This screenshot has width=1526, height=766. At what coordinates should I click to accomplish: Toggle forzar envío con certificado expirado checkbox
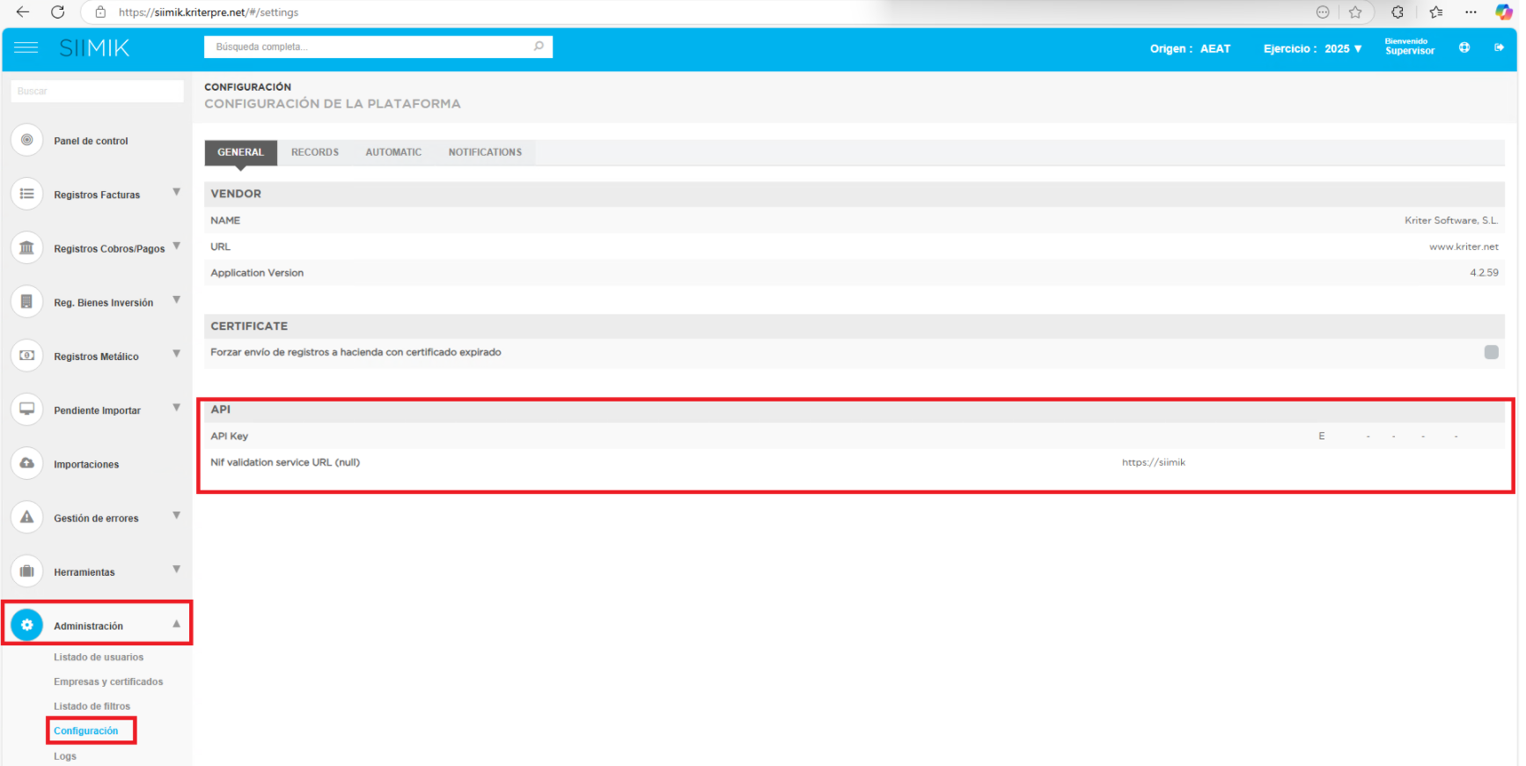pos(1491,352)
